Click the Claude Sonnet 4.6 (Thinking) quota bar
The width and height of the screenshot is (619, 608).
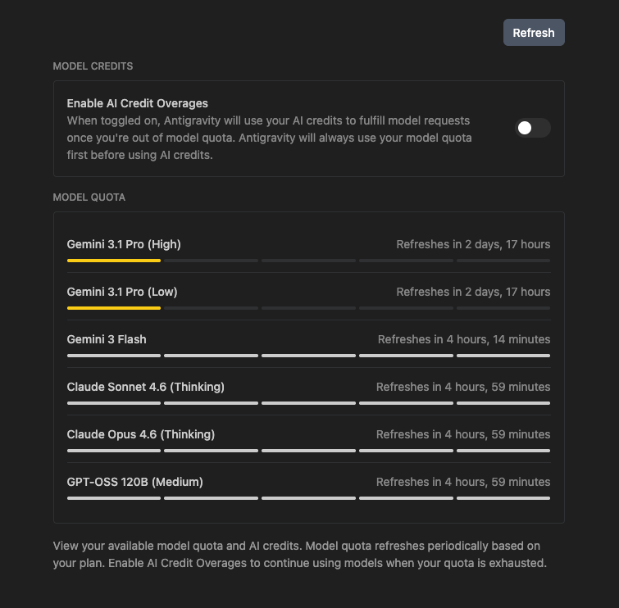309,403
